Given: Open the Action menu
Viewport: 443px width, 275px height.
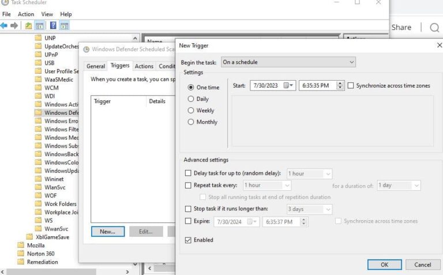Looking at the screenshot, I should (26, 14).
